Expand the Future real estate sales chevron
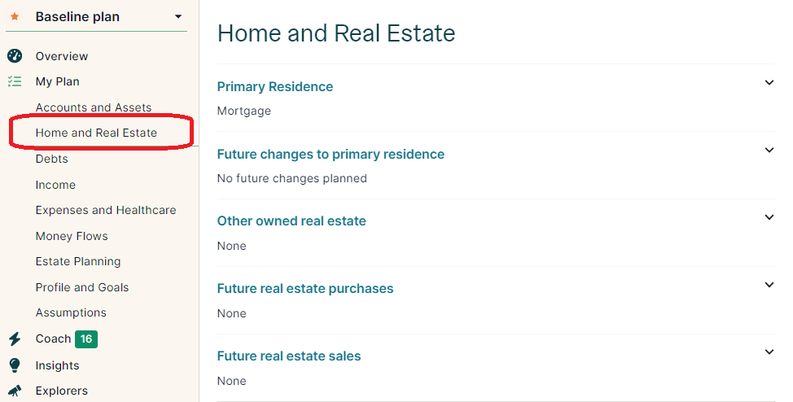793x402 pixels. point(769,352)
